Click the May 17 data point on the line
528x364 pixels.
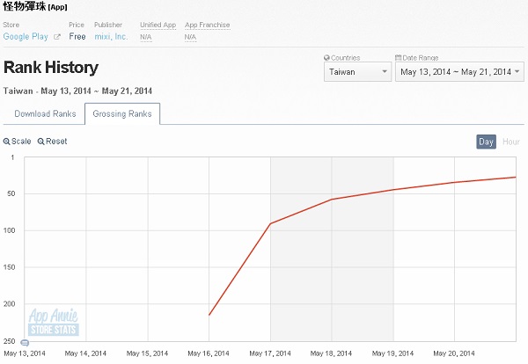click(270, 223)
